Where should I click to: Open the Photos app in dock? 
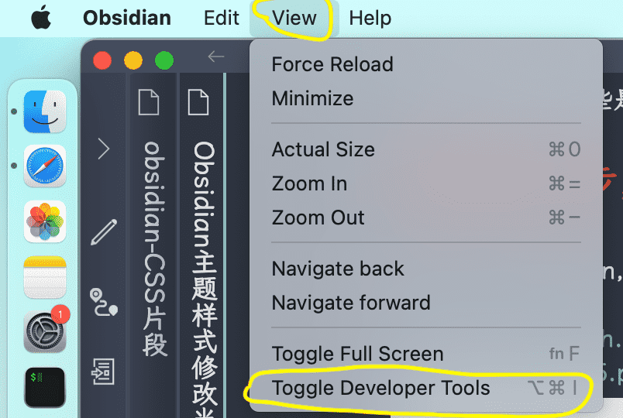pos(45,221)
